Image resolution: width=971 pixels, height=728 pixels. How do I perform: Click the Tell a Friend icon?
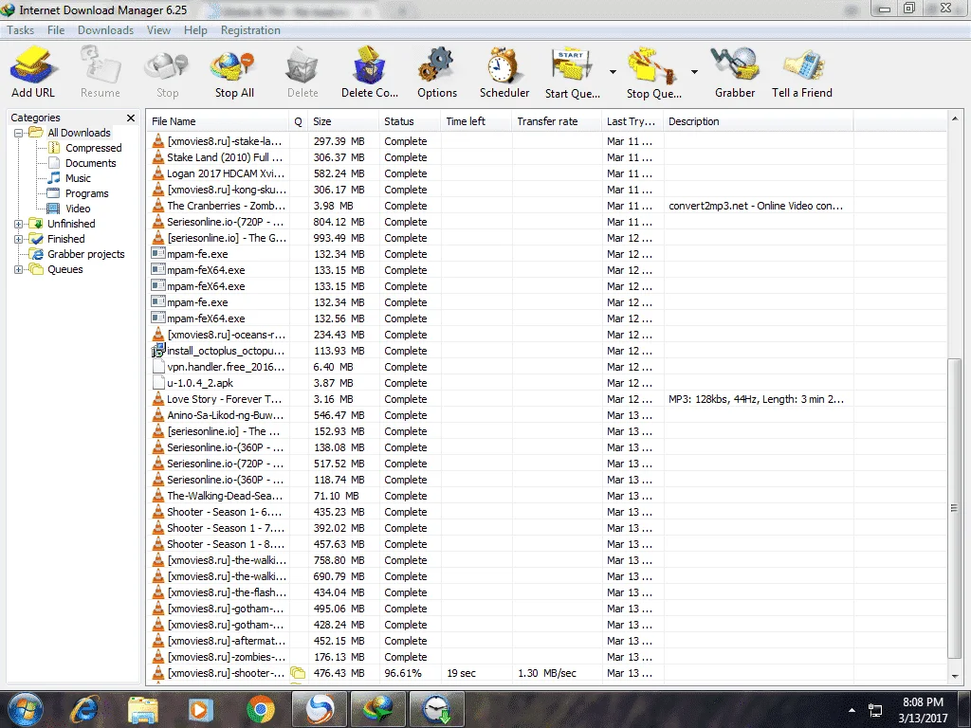(802, 71)
